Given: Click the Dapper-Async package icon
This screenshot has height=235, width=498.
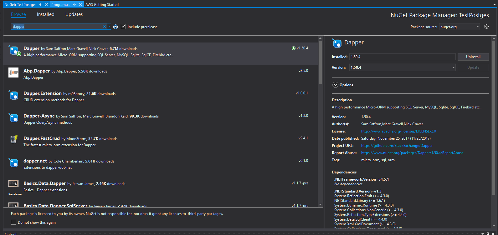Looking at the screenshot, I should 13,118.
